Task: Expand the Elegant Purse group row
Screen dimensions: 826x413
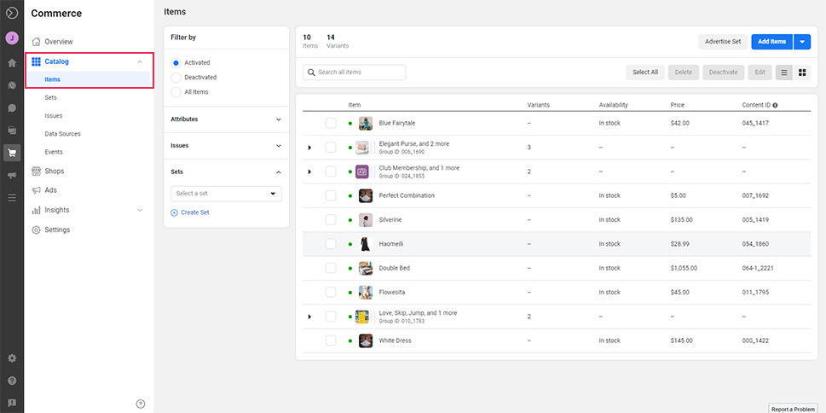Action: [309, 148]
